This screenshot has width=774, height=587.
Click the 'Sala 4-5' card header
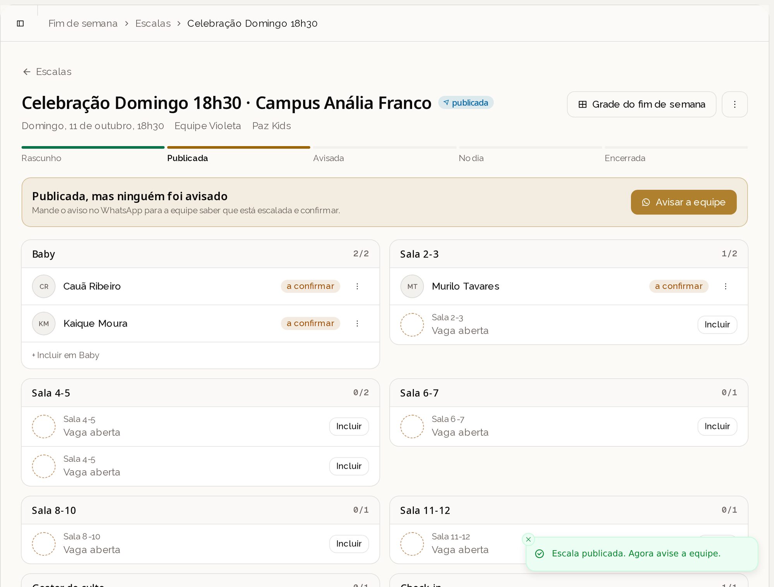click(200, 393)
